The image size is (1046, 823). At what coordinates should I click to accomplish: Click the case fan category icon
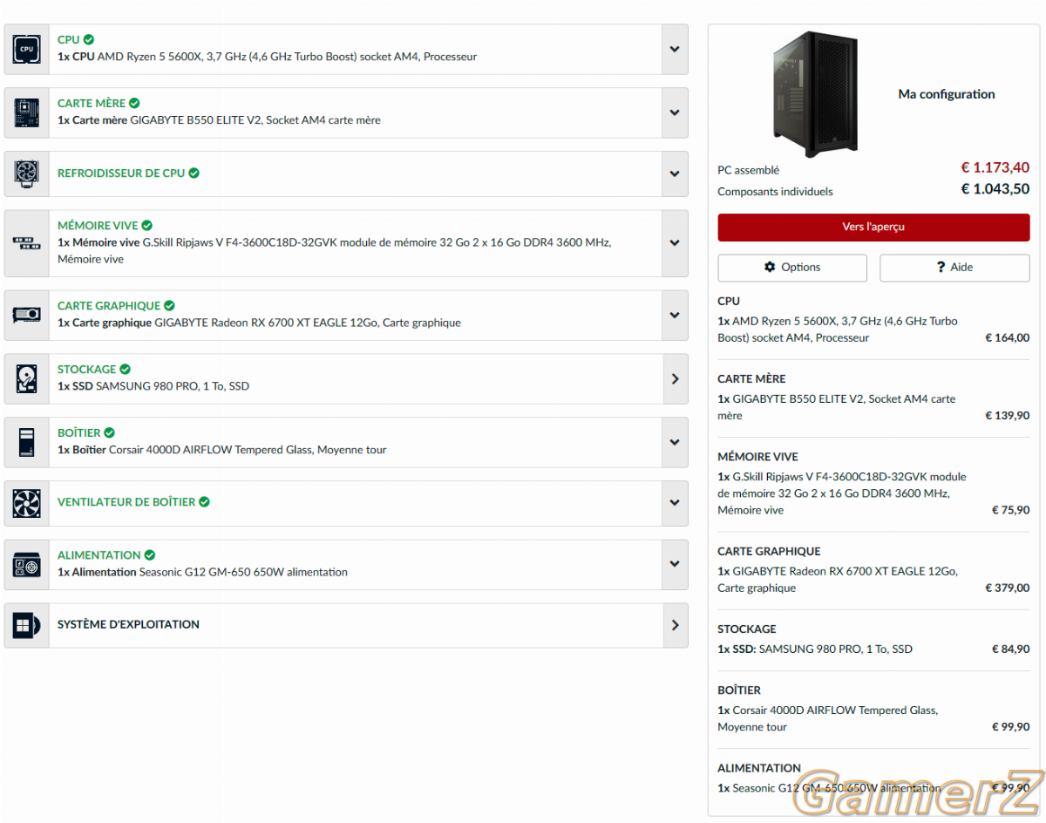(x=26, y=503)
